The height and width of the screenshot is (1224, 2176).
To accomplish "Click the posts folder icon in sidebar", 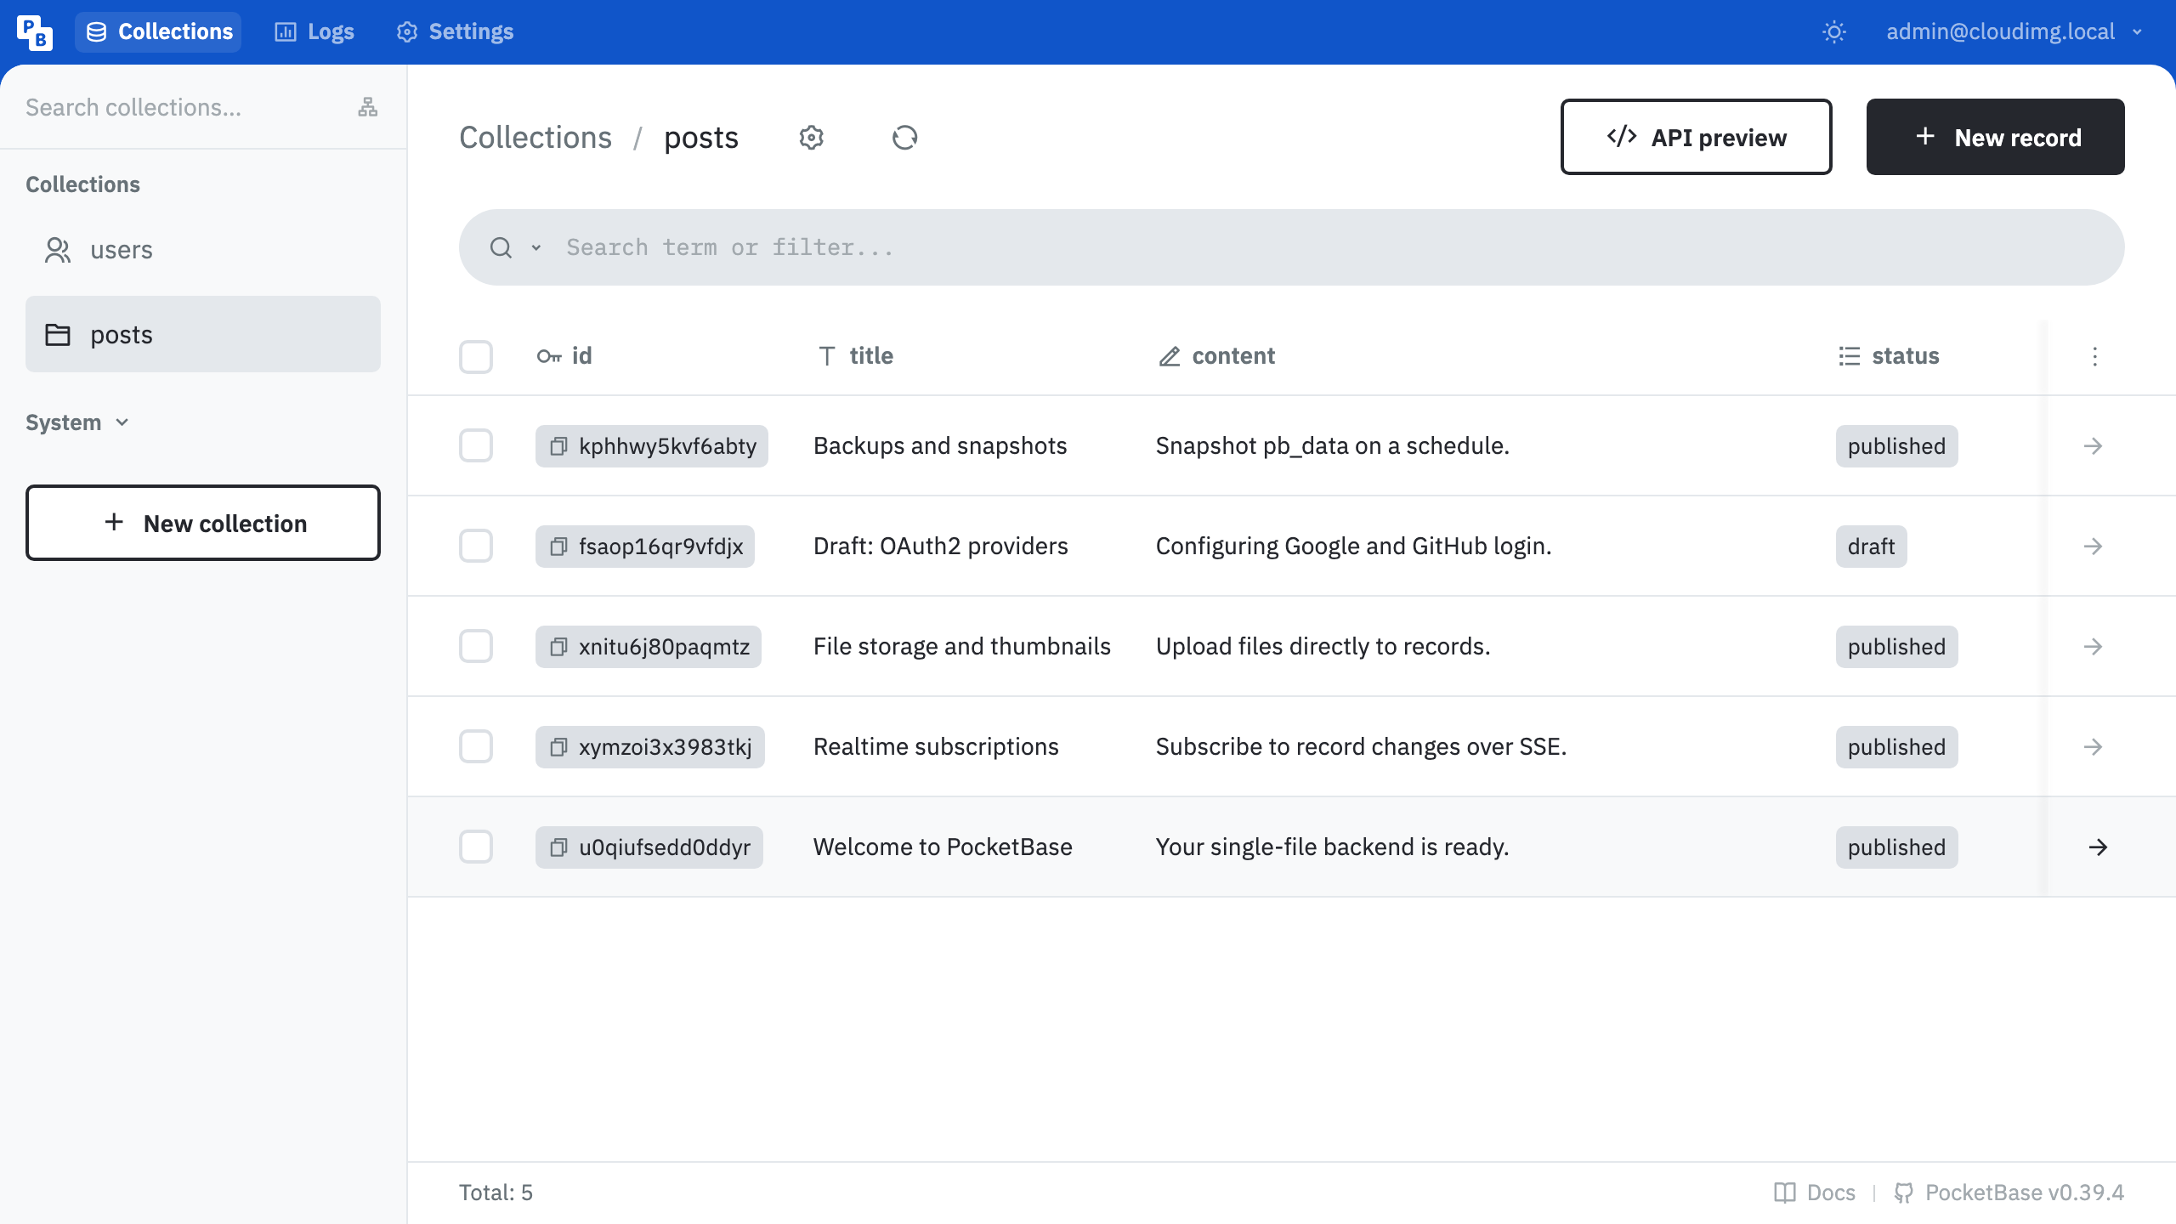I will coord(57,335).
